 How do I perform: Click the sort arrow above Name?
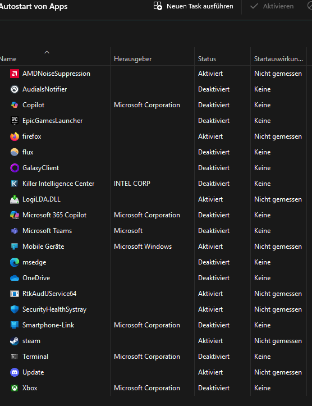pos(47,52)
